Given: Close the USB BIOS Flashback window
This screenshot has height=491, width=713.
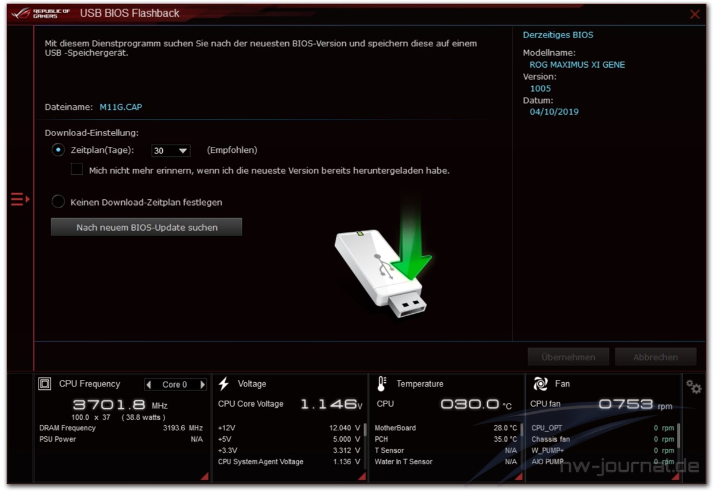Looking at the screenshot, I should (695, 14).
